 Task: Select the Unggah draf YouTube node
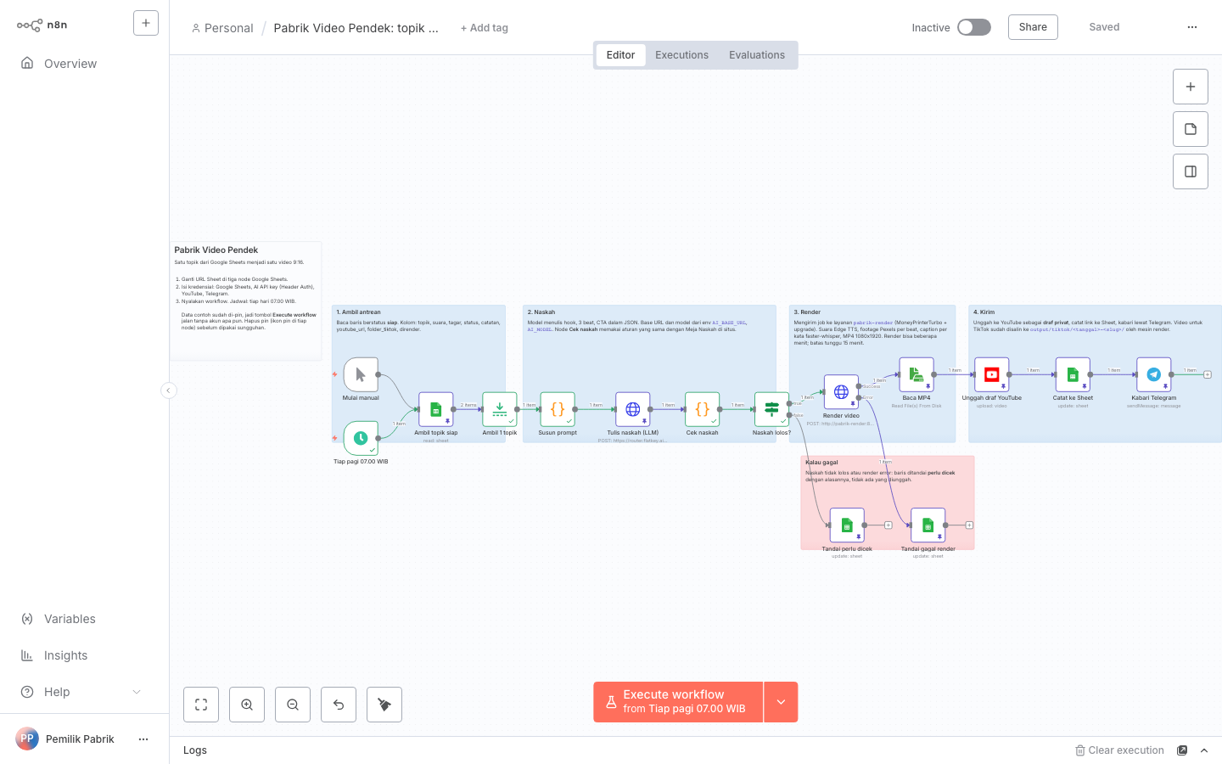coord(992,374)
